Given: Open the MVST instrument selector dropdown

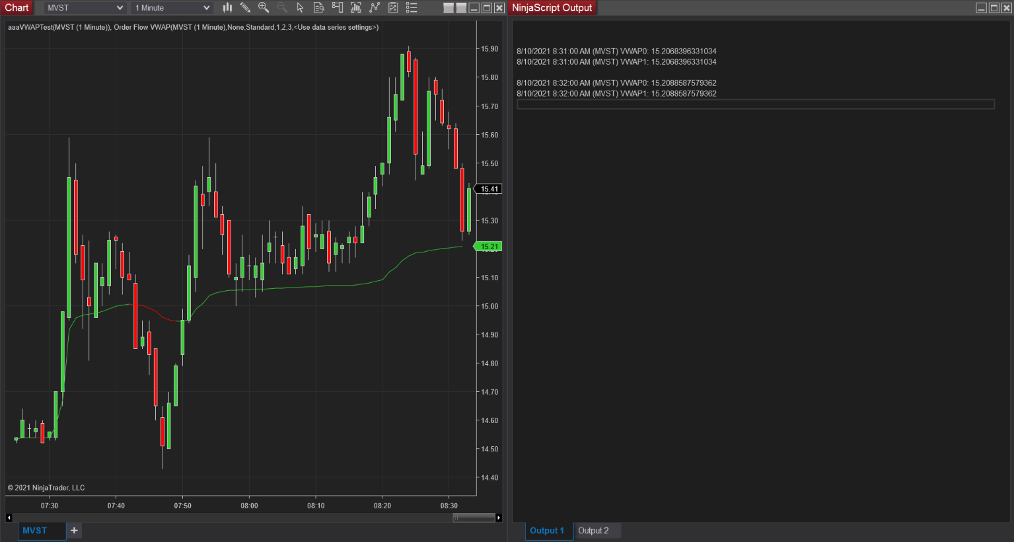Looking at the screenshot, I should click(x=85, y=8).
